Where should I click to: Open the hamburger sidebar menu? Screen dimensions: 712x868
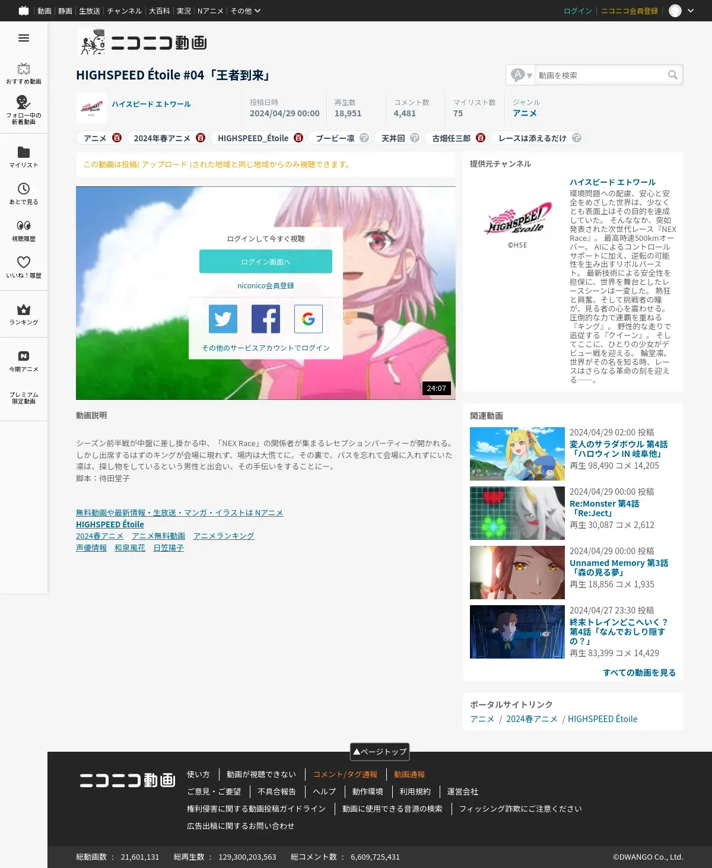[24, 38]
